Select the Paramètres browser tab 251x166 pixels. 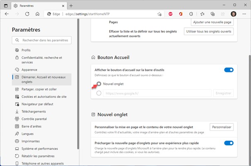tap(39, 6)
